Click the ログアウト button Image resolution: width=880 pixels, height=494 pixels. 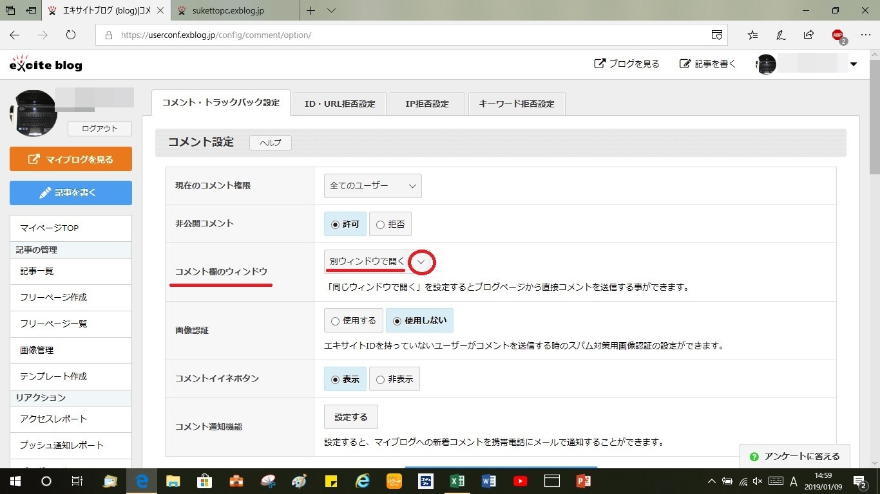click(100, 128)
